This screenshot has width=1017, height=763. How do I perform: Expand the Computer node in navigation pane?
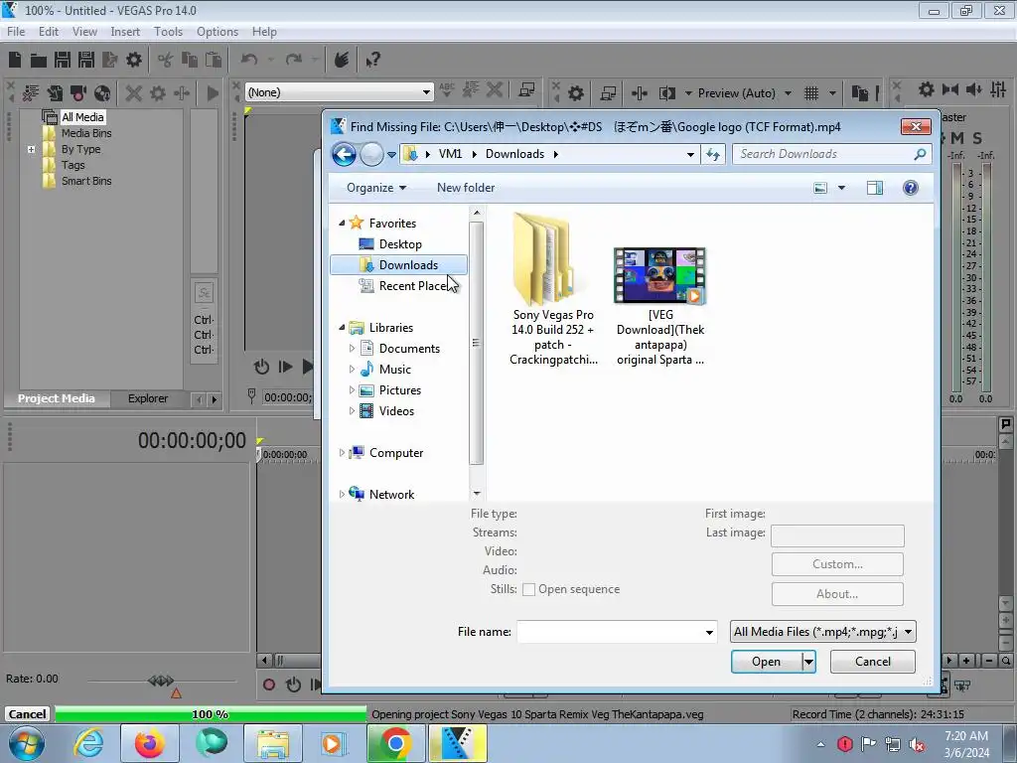(342, 453)
